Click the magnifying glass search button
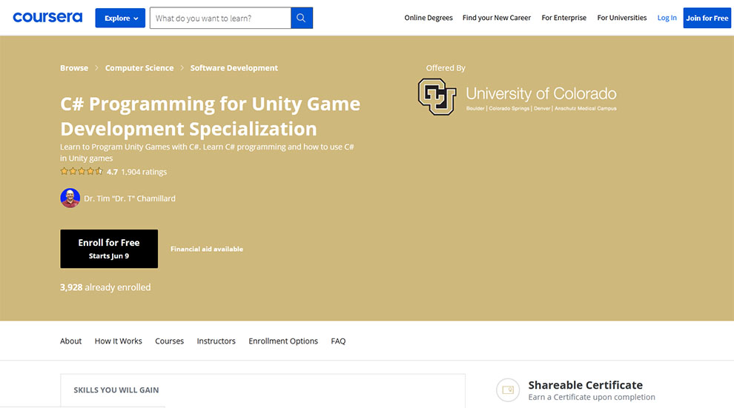 coord(302,18)
